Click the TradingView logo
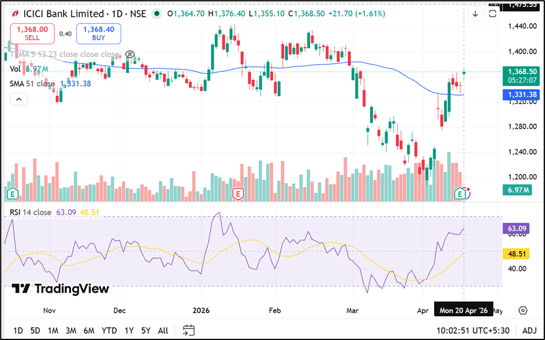The image size is (545, 340). point(61,289)
